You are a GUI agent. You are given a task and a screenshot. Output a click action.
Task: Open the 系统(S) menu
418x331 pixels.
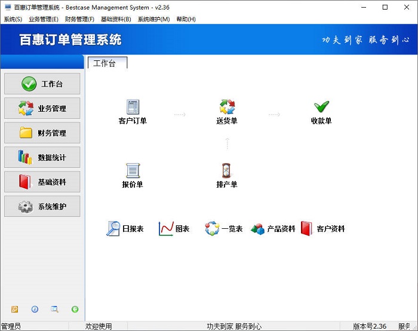[13, 19]
